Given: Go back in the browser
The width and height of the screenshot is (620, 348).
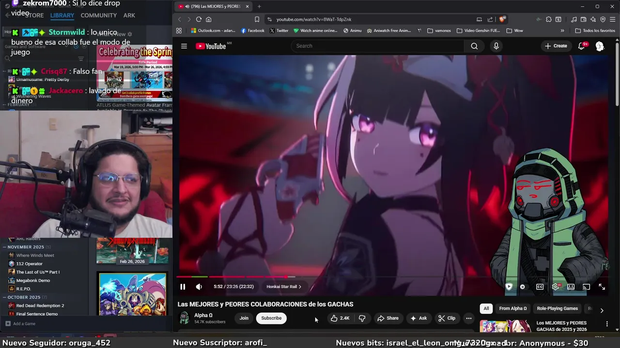Looking at the screenshot, I should (x=179, y=19).
